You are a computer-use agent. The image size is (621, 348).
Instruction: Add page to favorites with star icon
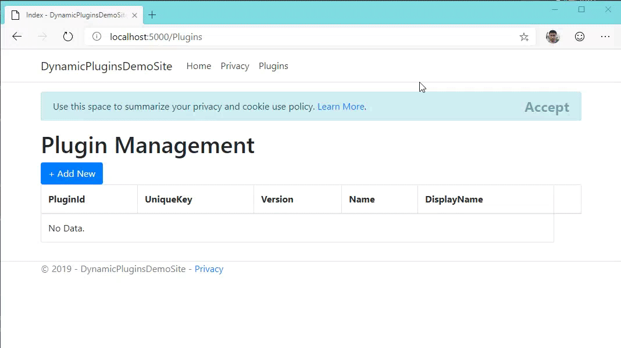point(524,37)
